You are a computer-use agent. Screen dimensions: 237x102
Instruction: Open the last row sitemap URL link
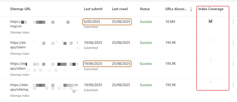click(x=44, y=87)
